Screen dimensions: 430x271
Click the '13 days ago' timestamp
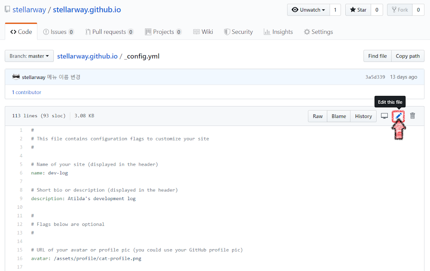coord(403,77)
